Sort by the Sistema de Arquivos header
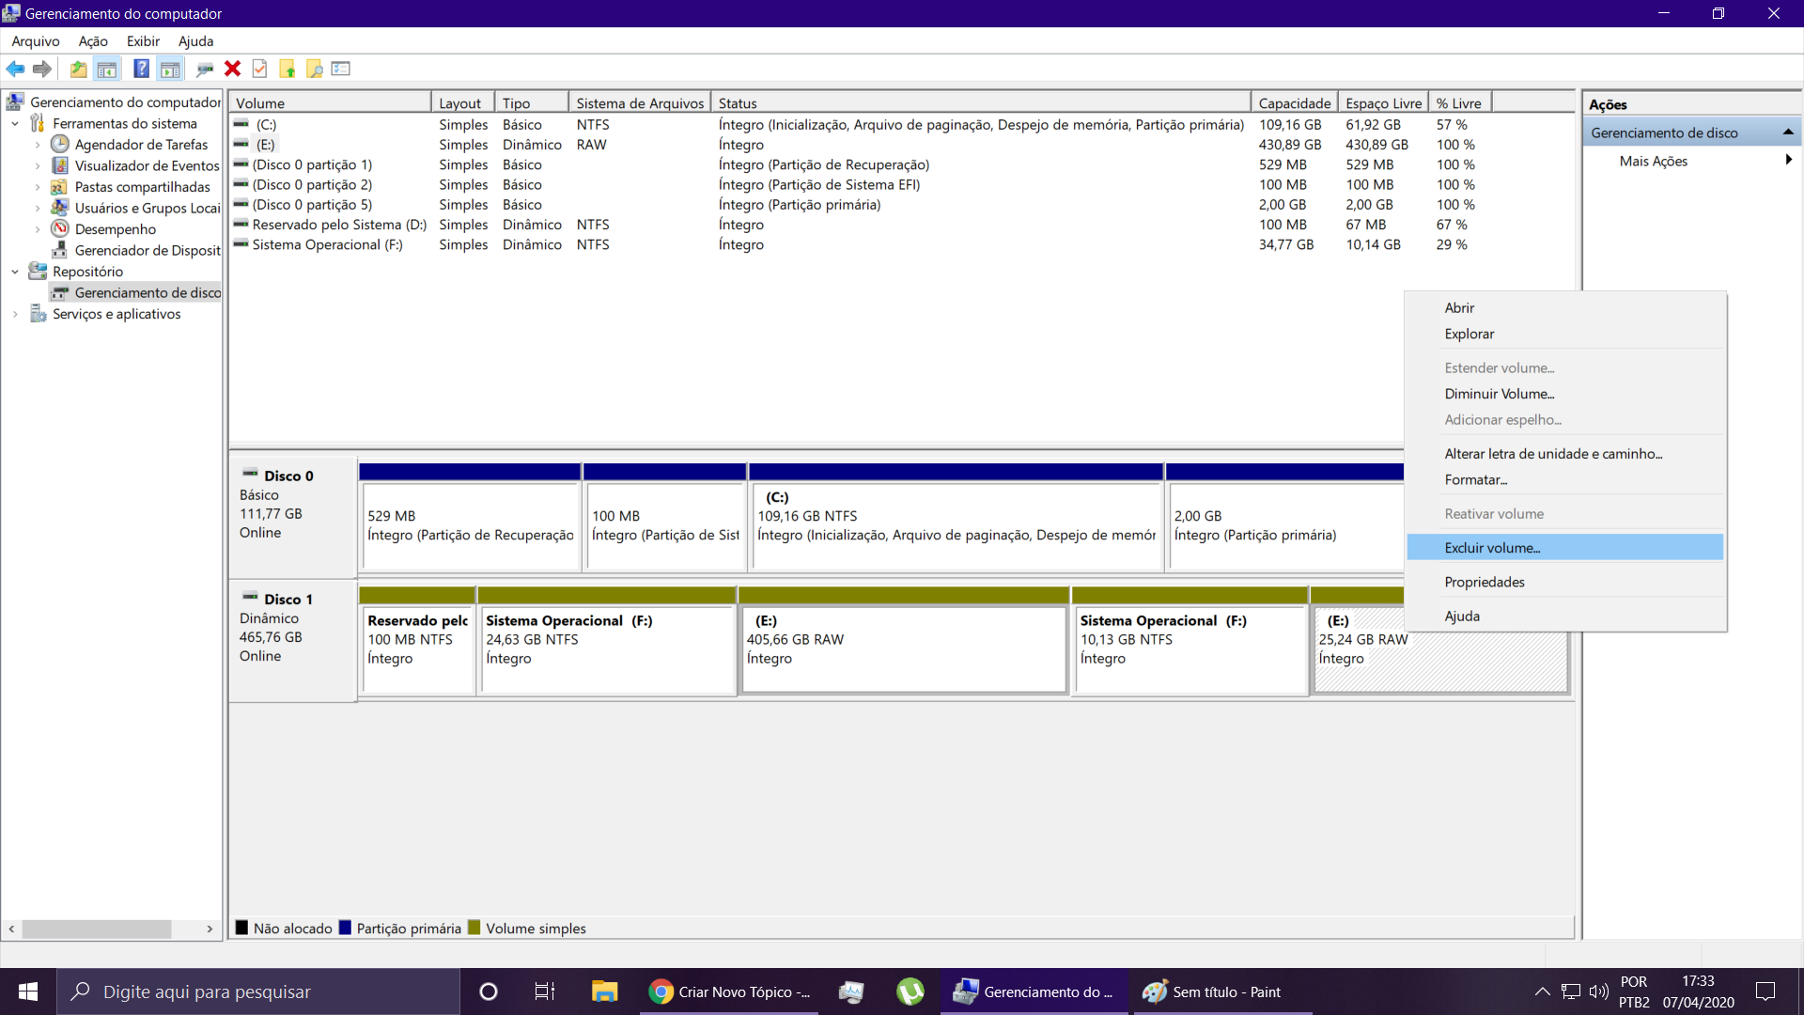The image size is (1804, 1015). 639,103
